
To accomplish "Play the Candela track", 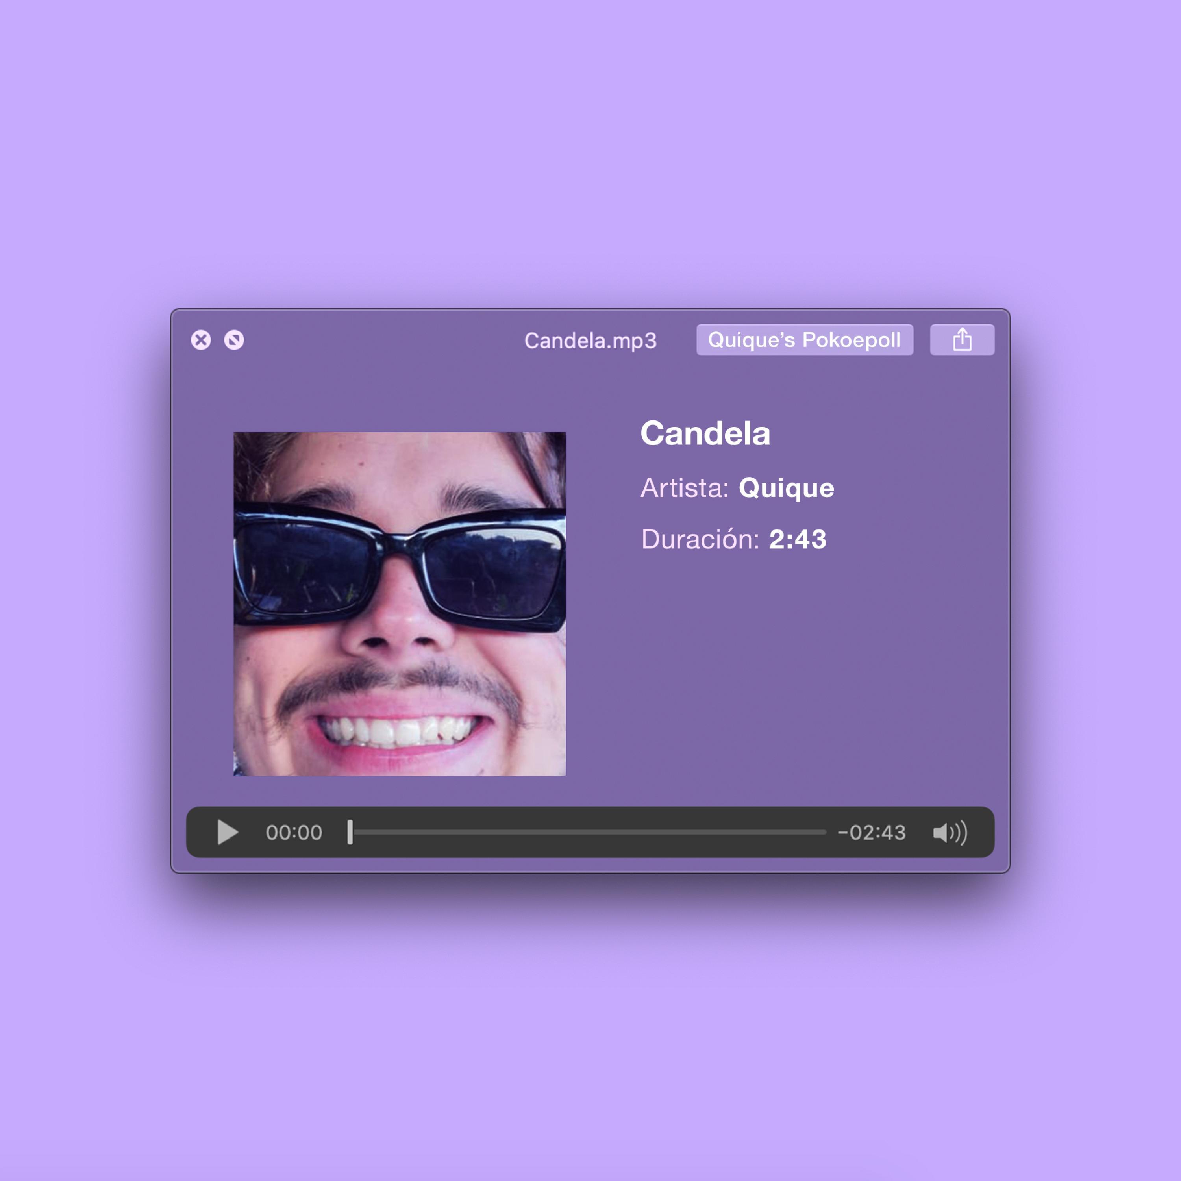I will pyautogui.click(x=228, y=833).
